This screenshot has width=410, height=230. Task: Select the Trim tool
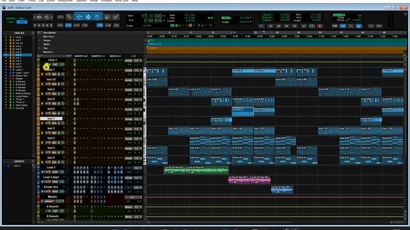[x=79, y=17]
